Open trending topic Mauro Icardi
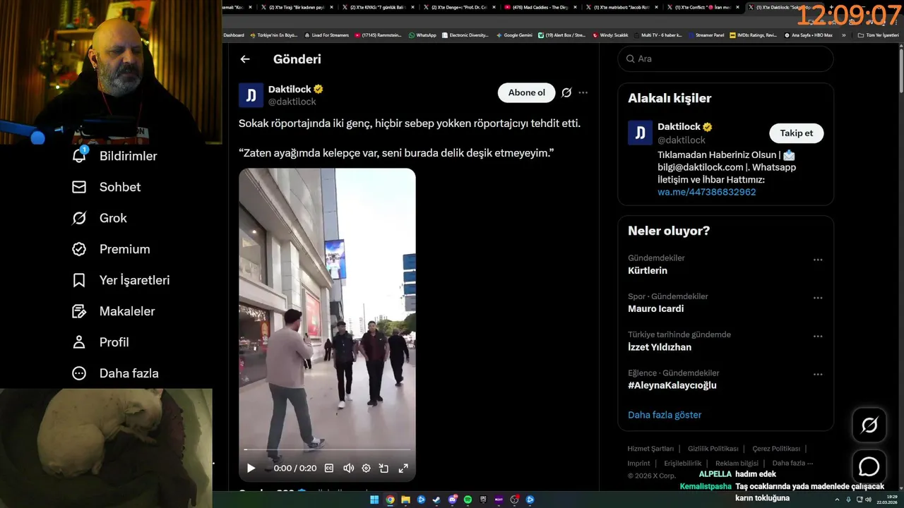The image size is (904, 508). [x=655, y=309]
